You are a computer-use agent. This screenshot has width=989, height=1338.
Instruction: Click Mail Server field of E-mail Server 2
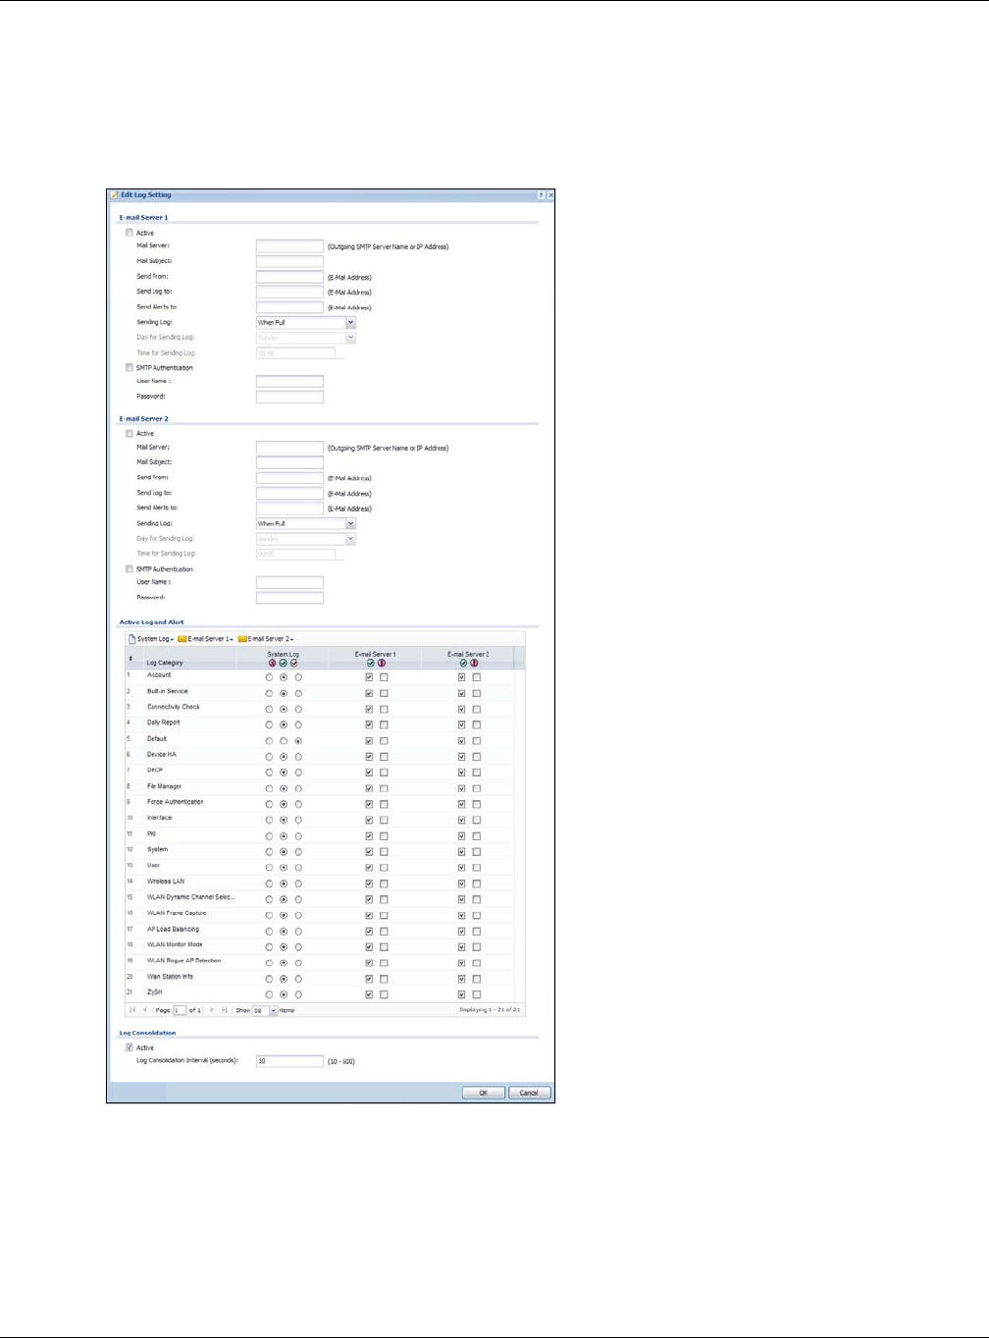[289, 448]
